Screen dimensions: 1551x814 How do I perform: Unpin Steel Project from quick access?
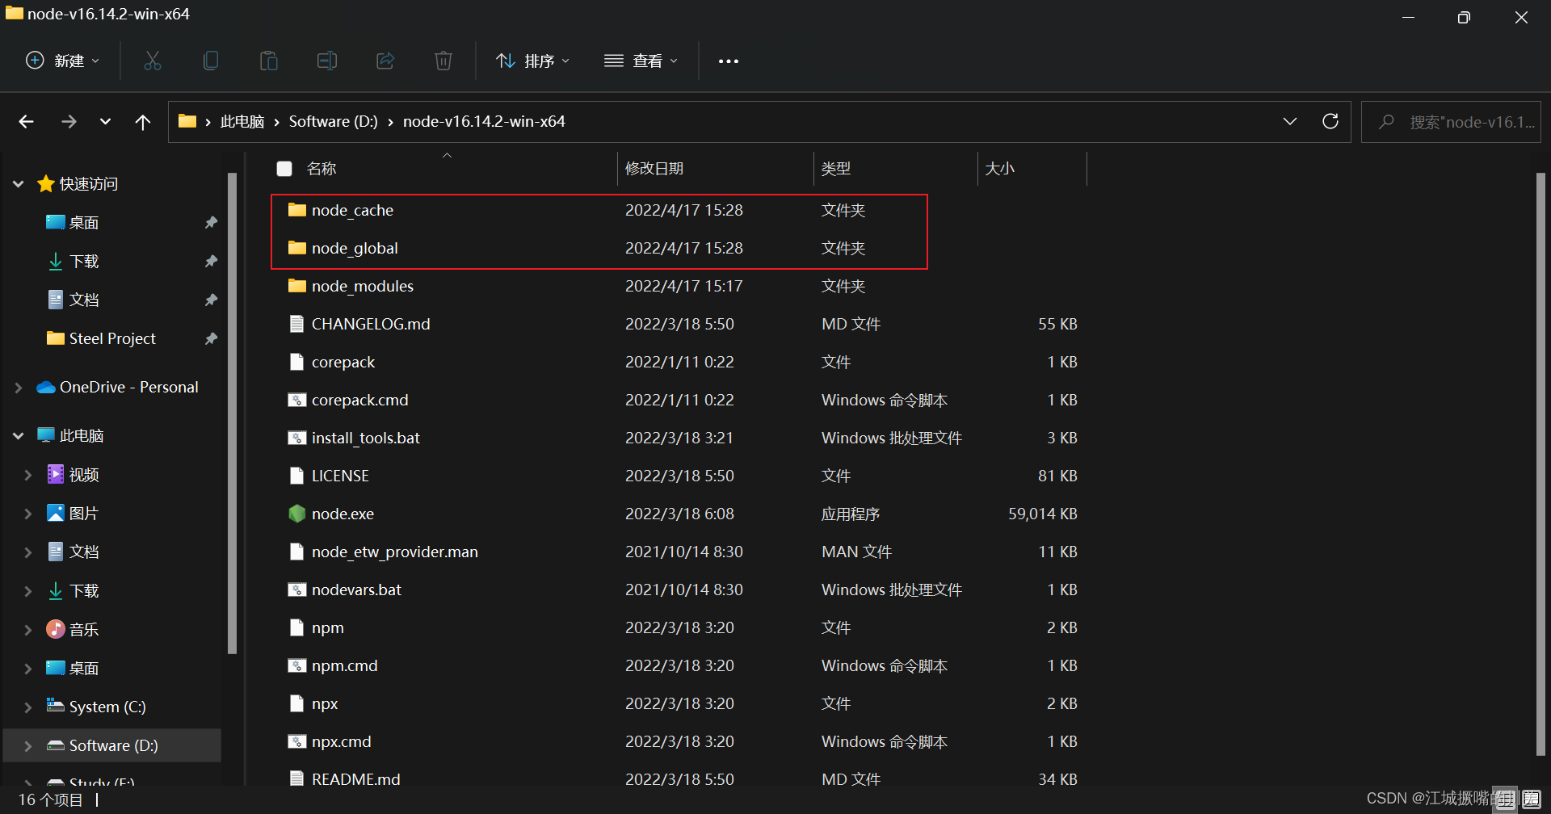click(x=211, y=338)
